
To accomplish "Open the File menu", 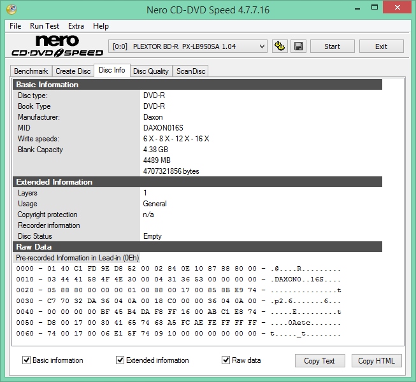I will pyautogui.click(x=15, y=26).
